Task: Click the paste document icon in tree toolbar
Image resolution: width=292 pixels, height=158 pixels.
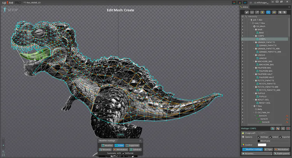Action: (x=285, y=12)
